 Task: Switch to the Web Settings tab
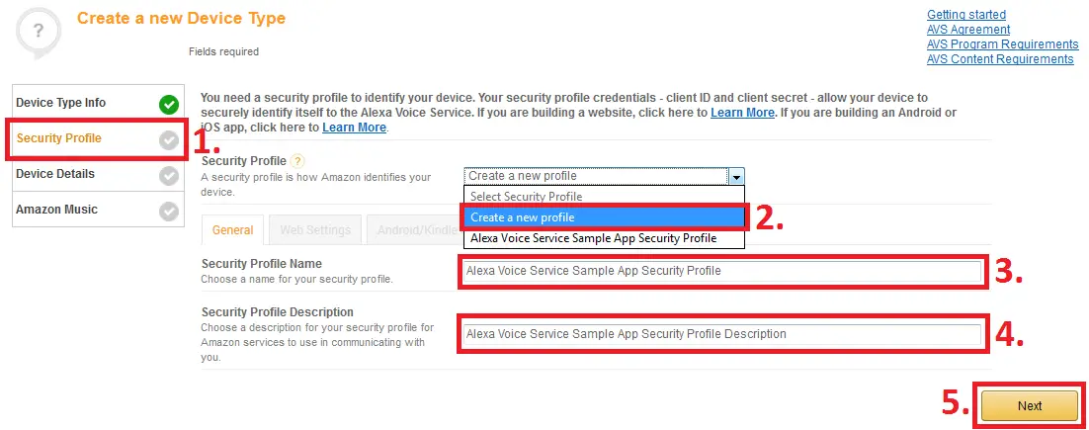314,230
